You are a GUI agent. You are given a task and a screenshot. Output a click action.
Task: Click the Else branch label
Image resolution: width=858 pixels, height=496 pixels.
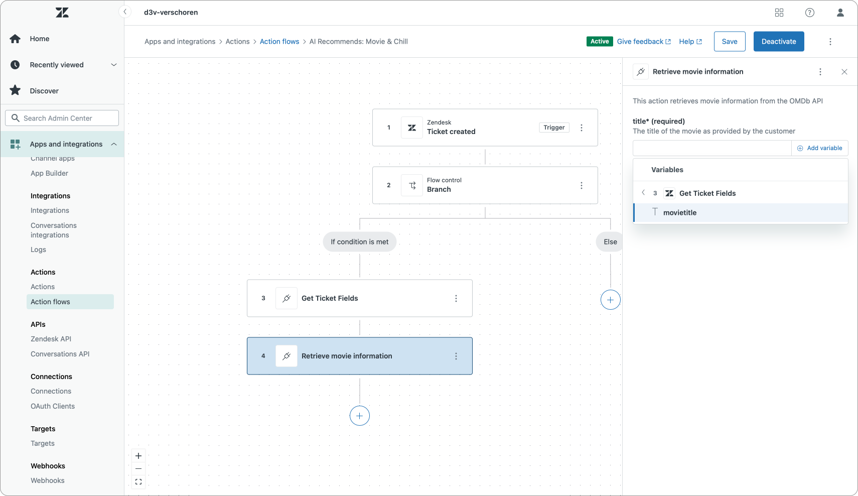click(610, 242)
